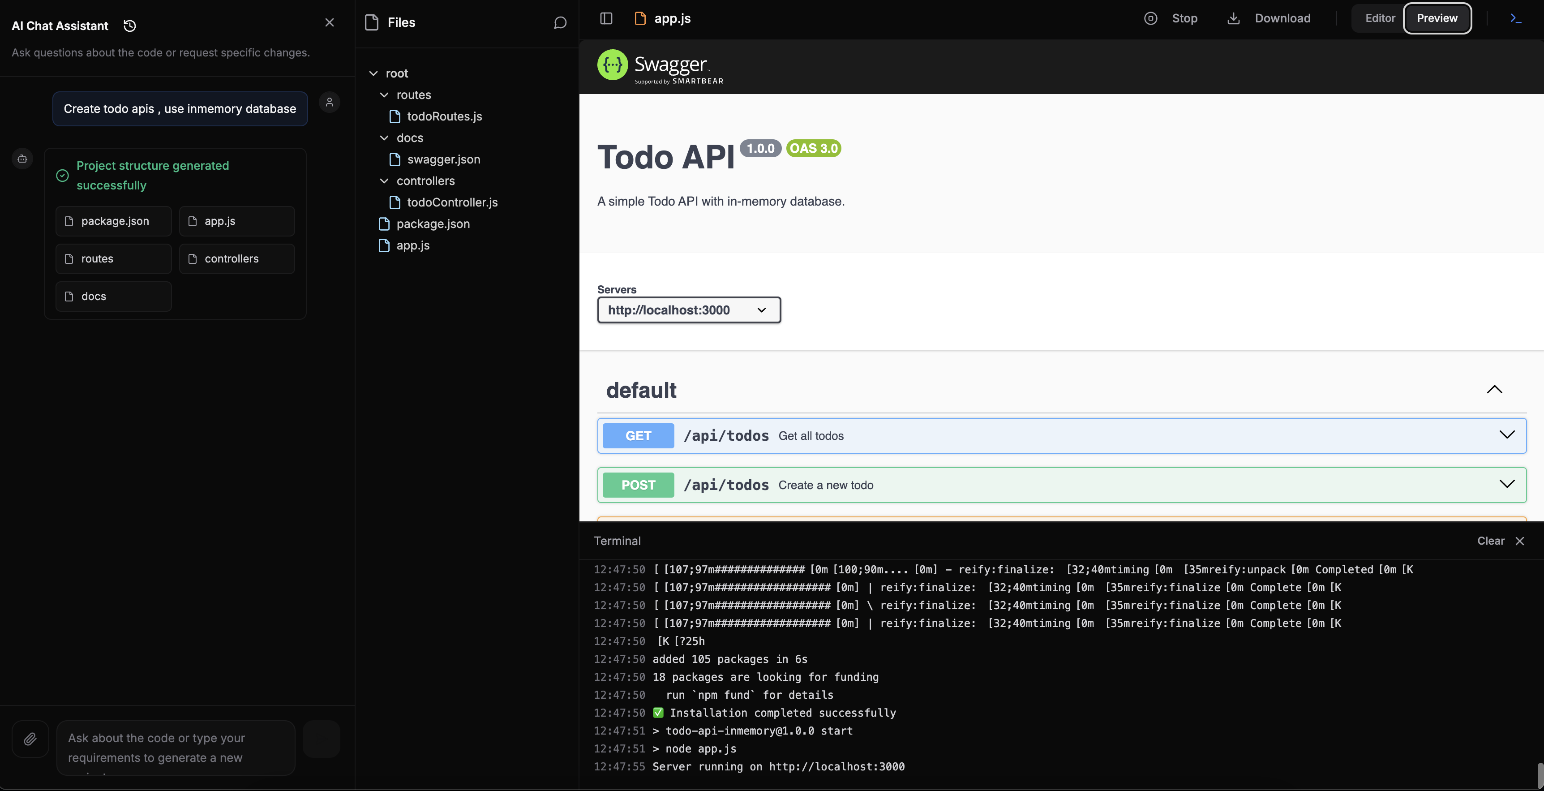Image resolution: width=1544 pixels, height=791 pixels.
Task: Focus the chat requirements input field
Action: click(x=176, y=748)
